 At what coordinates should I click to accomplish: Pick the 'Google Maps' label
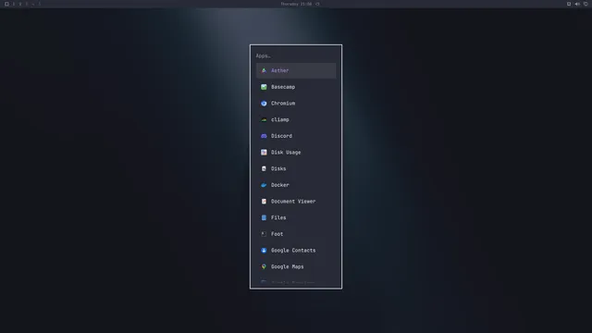click(x=287, y=267)
